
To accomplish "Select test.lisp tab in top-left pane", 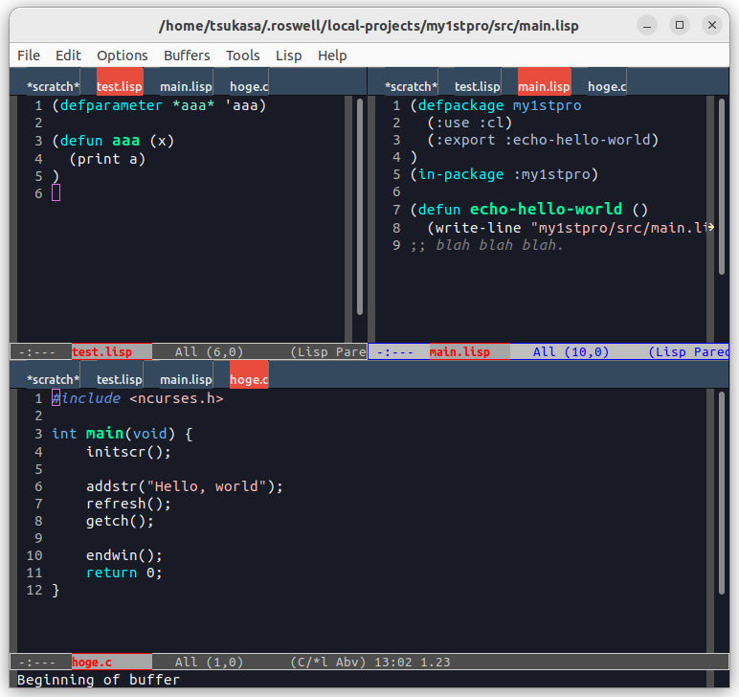I will pos(120,82).
